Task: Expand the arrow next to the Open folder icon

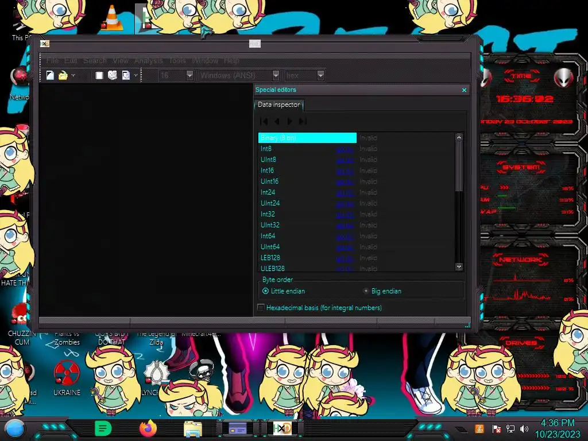Action: pyautogui.click(x=73, y=75)
